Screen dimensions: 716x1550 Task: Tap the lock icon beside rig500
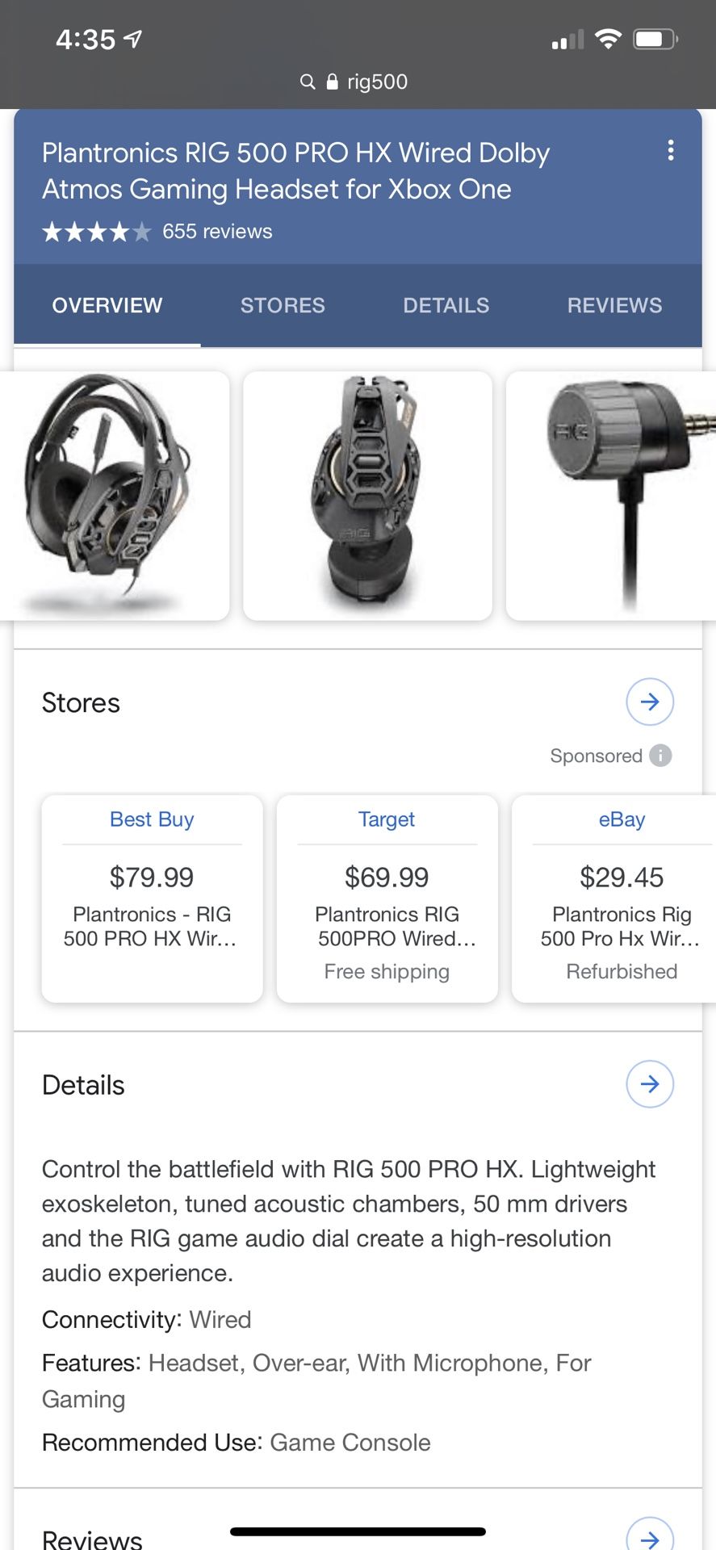click(x=332, y=82)
